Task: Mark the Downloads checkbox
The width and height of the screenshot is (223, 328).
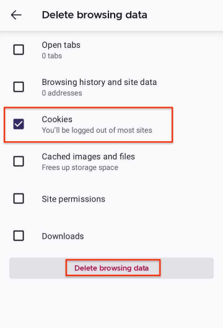Action: pos(19,236)
